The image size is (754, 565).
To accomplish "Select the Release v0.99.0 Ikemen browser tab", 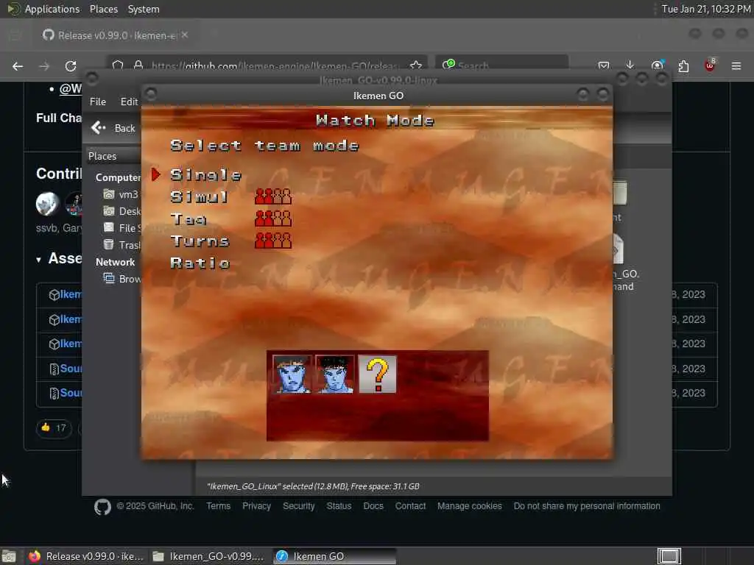I will point(116,35).
